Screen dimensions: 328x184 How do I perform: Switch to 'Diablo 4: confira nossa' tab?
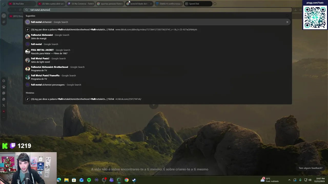[168, 4]
